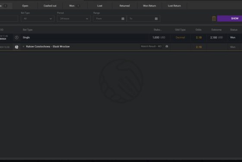Image resolution: width=242 pixels, height=162 pixels.
Task: Click the soccer ball icon on match row
Action: [16, 47]
